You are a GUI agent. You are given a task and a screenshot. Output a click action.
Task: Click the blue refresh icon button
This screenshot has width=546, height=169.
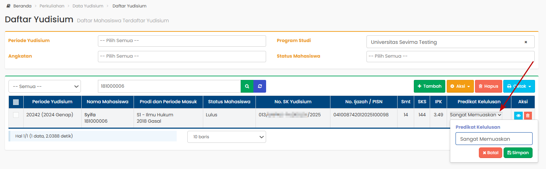[x=260, y=86]
